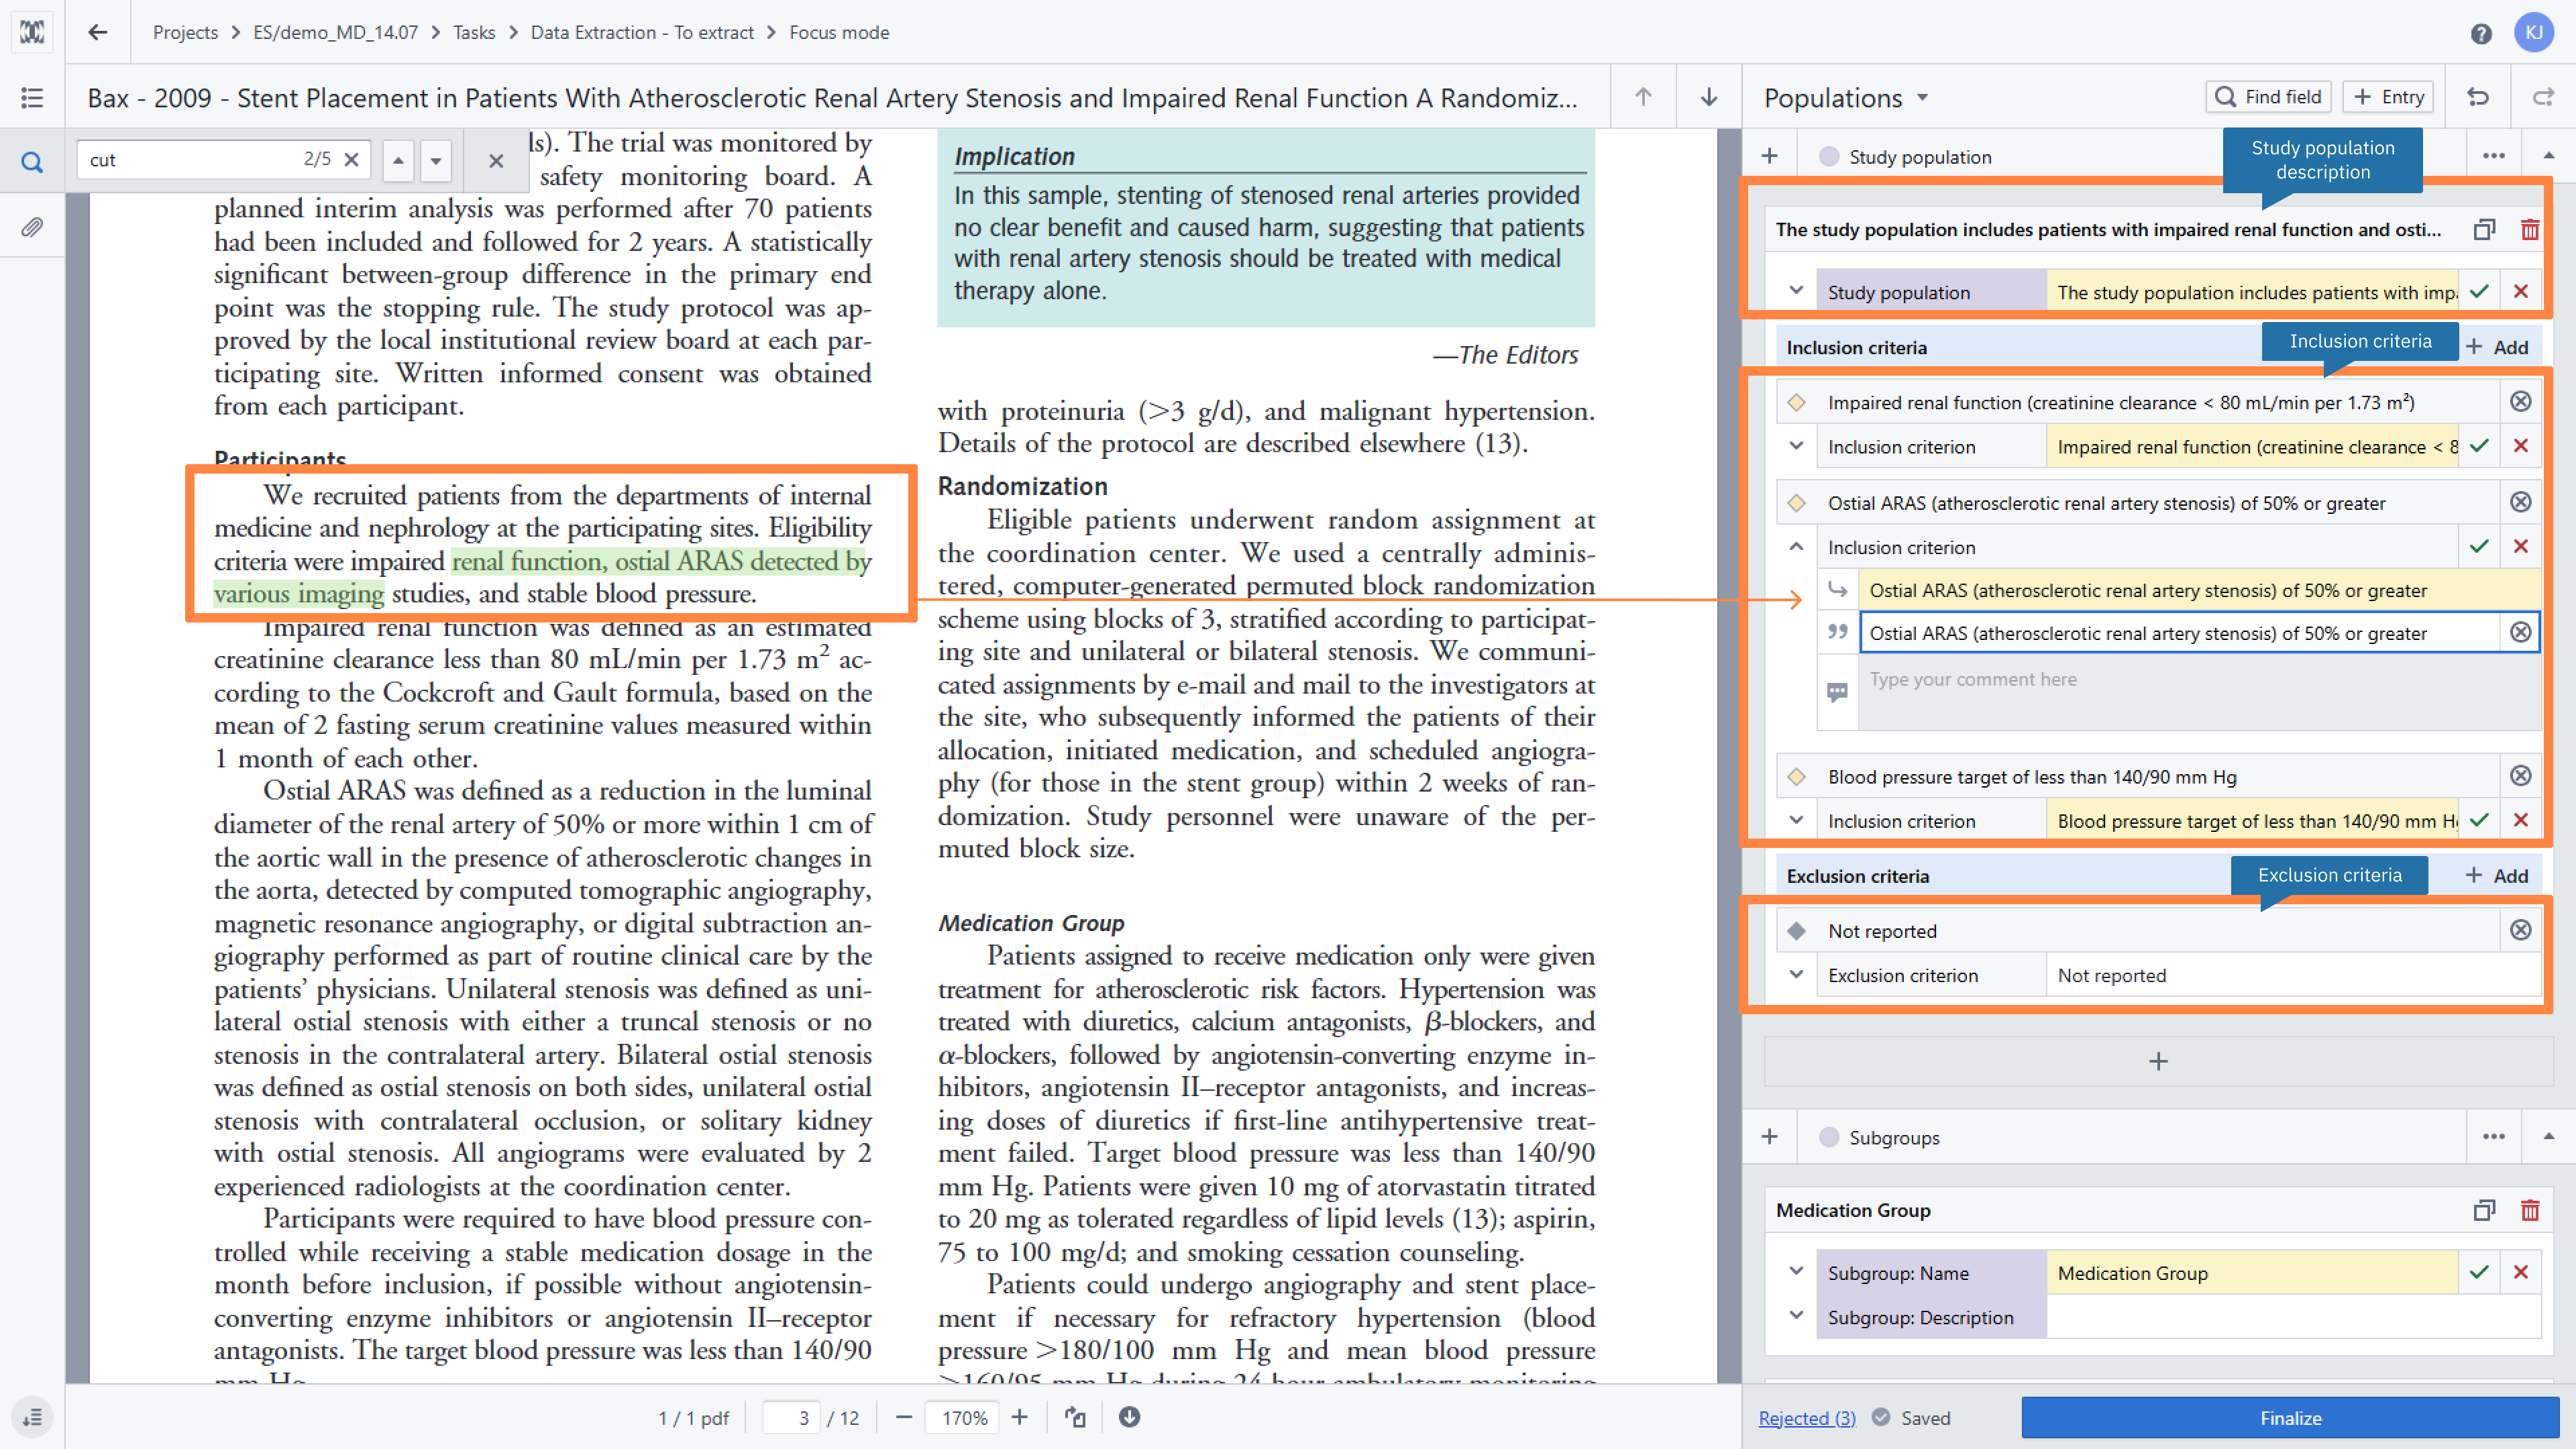Screen dimensions: 2576x1449
Task: Delete the study population entry
Action: (2530, 230)
